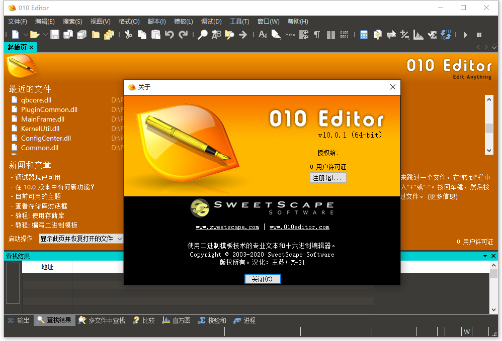
Task: Click the Font icon
Action: [263, 35]
